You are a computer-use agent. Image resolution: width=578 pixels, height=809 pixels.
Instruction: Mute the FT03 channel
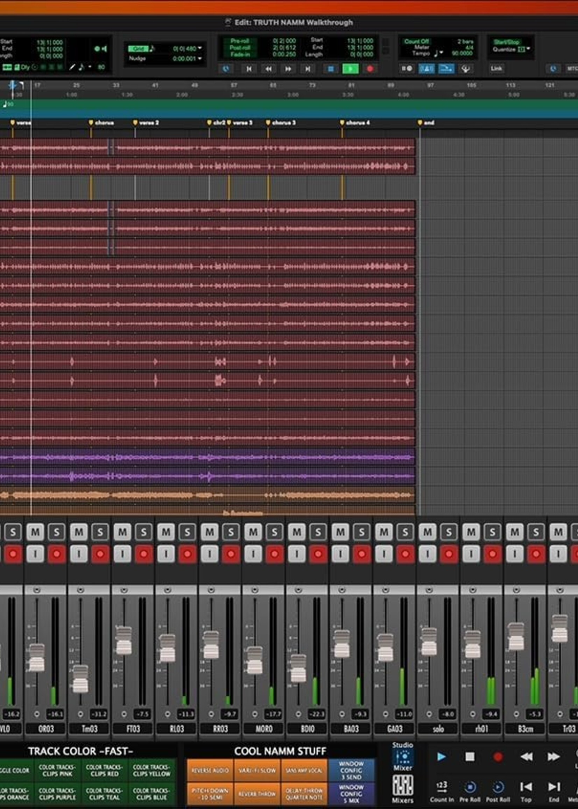pyautogui.click(x=122, y=532)
